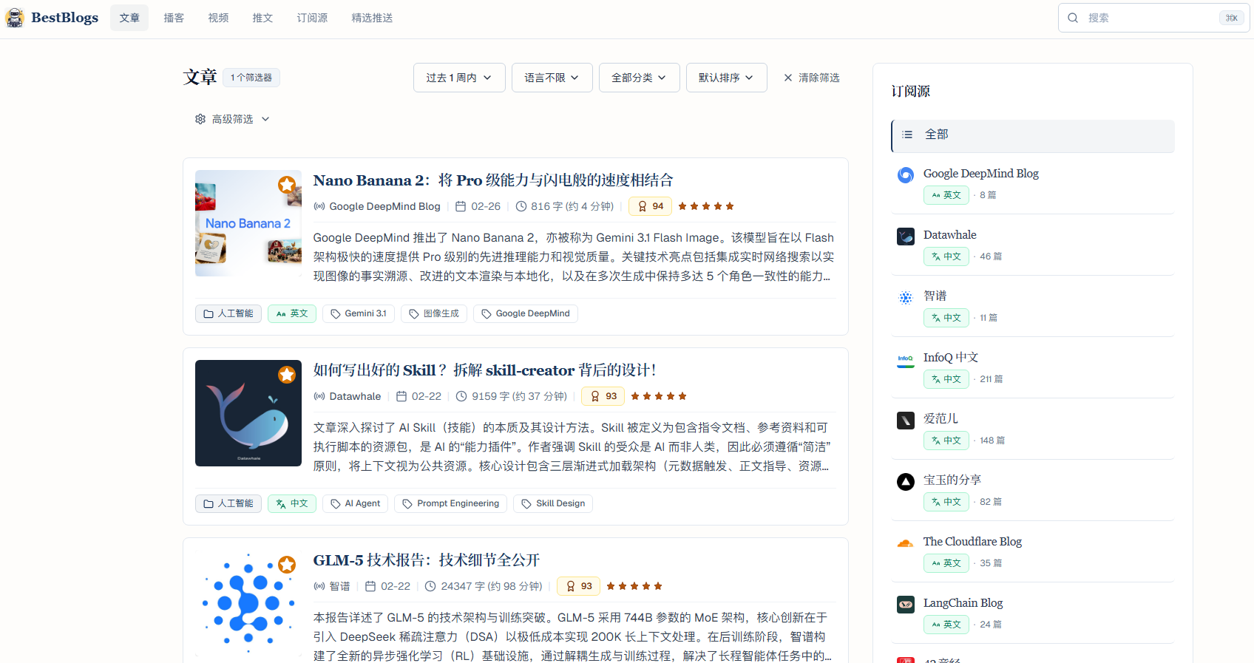This screenshot has height=663, width=1254.
Task: Open the 语言不限 language dropdown
Action: click(552, 78)
